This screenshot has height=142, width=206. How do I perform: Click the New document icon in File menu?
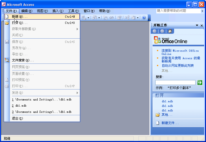coord(7,17)
